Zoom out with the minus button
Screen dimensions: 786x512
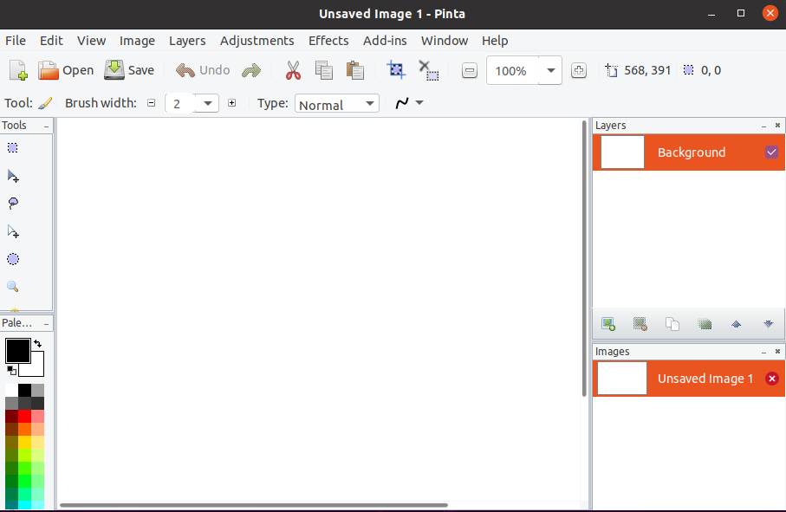coord(469,71)
